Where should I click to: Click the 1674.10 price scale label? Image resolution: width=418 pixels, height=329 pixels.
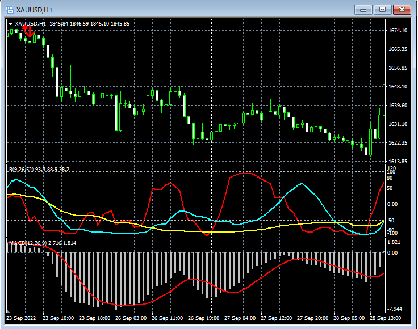(x=398, y=31)
